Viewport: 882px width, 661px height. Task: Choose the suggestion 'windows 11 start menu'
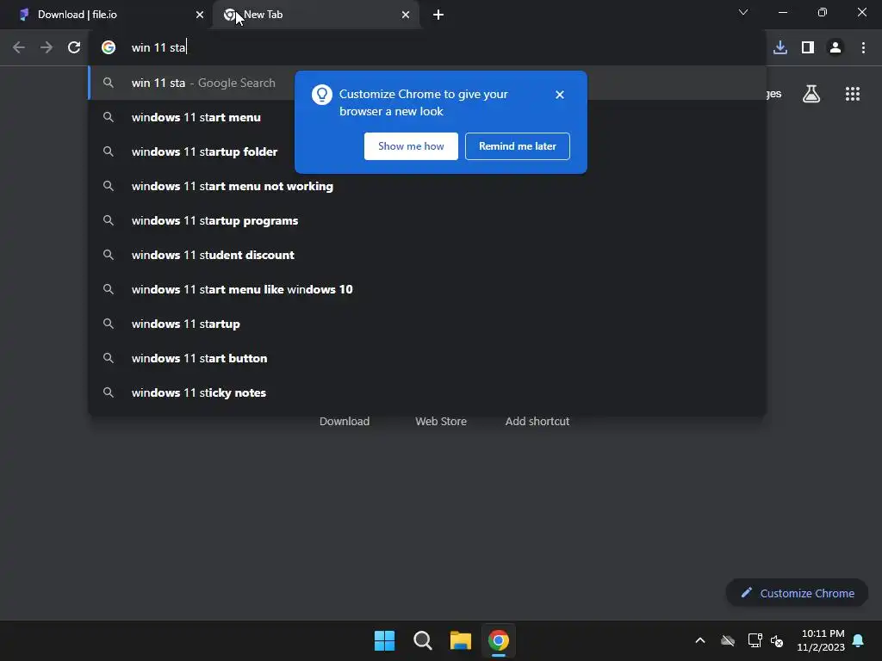point(427,117)
